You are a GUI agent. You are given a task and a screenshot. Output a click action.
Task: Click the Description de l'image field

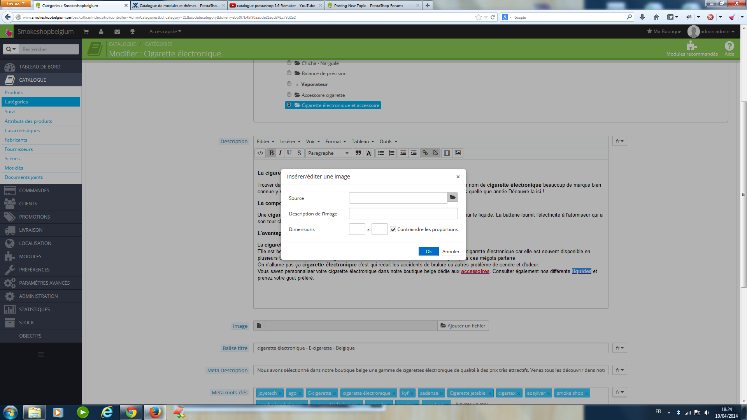[403, 213]
